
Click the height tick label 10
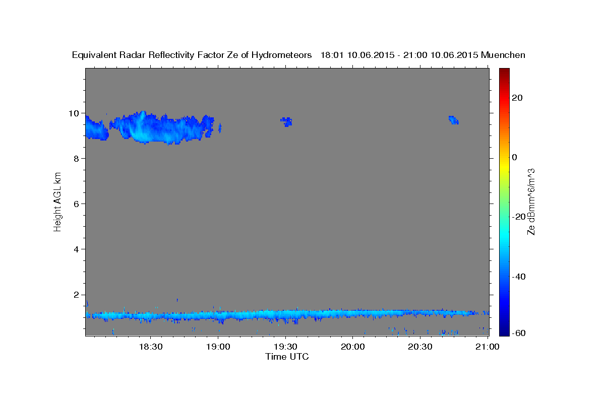[x=75, y=113]
